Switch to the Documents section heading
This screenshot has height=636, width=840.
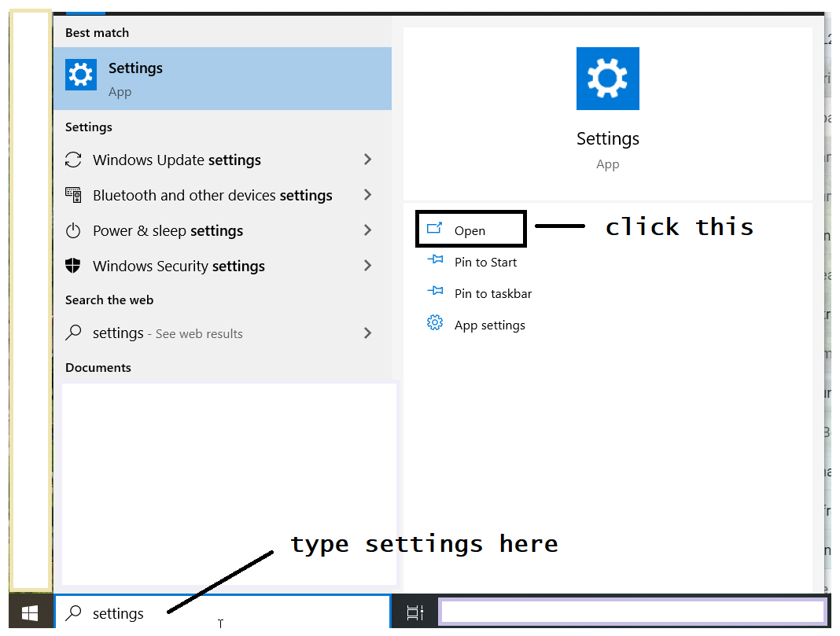[98, 367]
